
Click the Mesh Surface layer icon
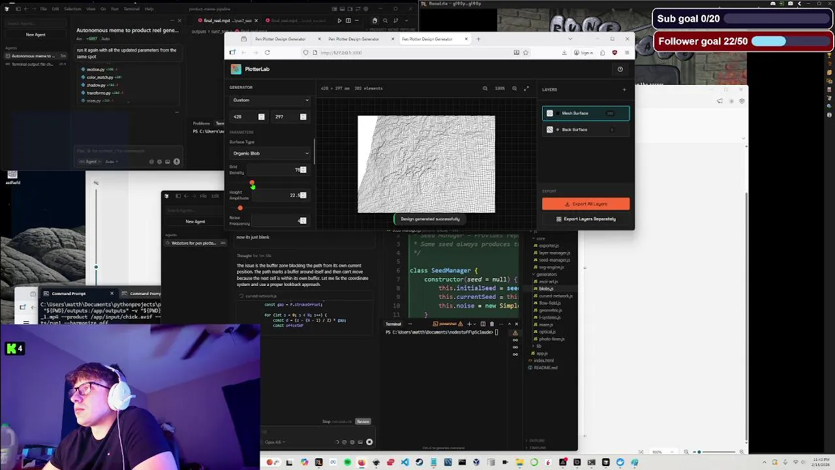550,114
